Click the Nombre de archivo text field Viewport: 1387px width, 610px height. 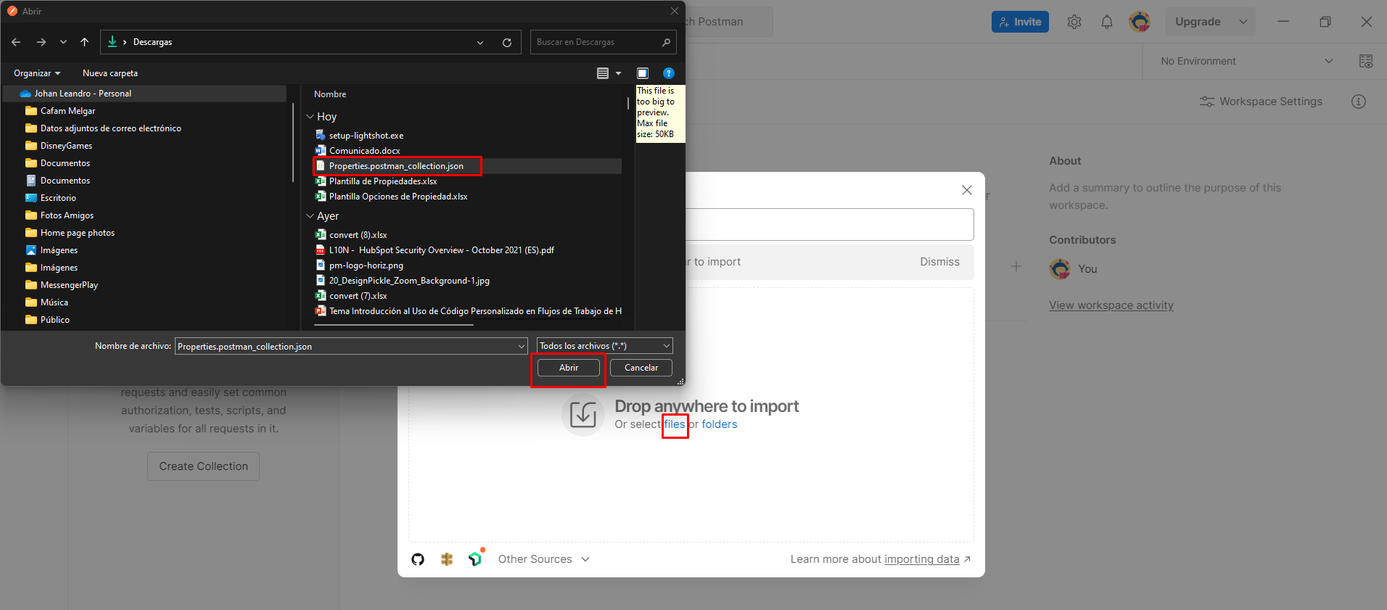tap(345, 347)
